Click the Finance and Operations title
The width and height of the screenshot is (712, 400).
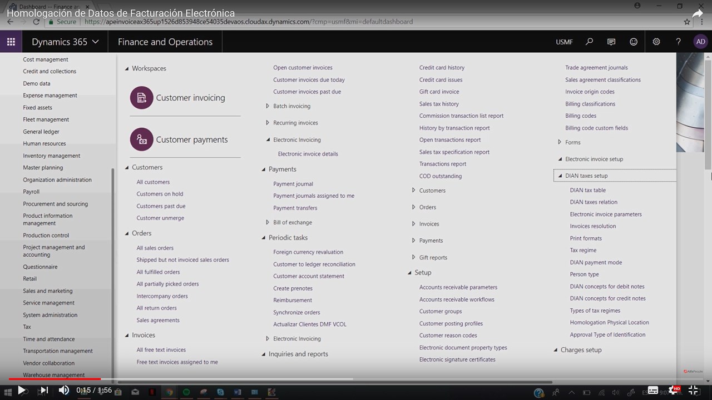coord(165,42)
